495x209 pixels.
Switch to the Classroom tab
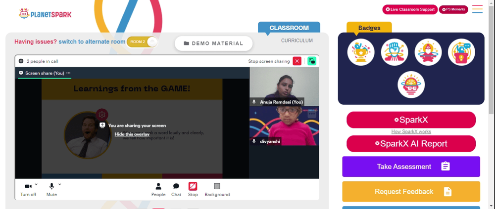click(x=289, y=28)
